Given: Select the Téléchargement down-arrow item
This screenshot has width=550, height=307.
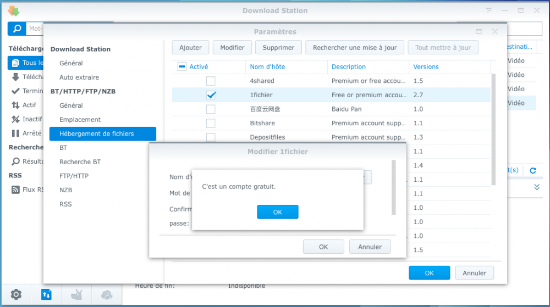Looking at the screenshot, I should click(x=26, y=77).
